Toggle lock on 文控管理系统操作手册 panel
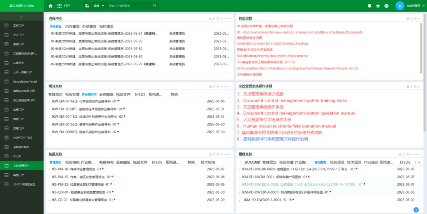This screenshot has width=427, height=214. point(408,87)
